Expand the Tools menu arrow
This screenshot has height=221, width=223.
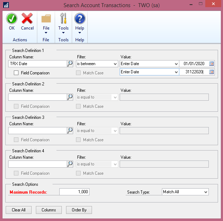pyautogui.click(x=63, y=33)
